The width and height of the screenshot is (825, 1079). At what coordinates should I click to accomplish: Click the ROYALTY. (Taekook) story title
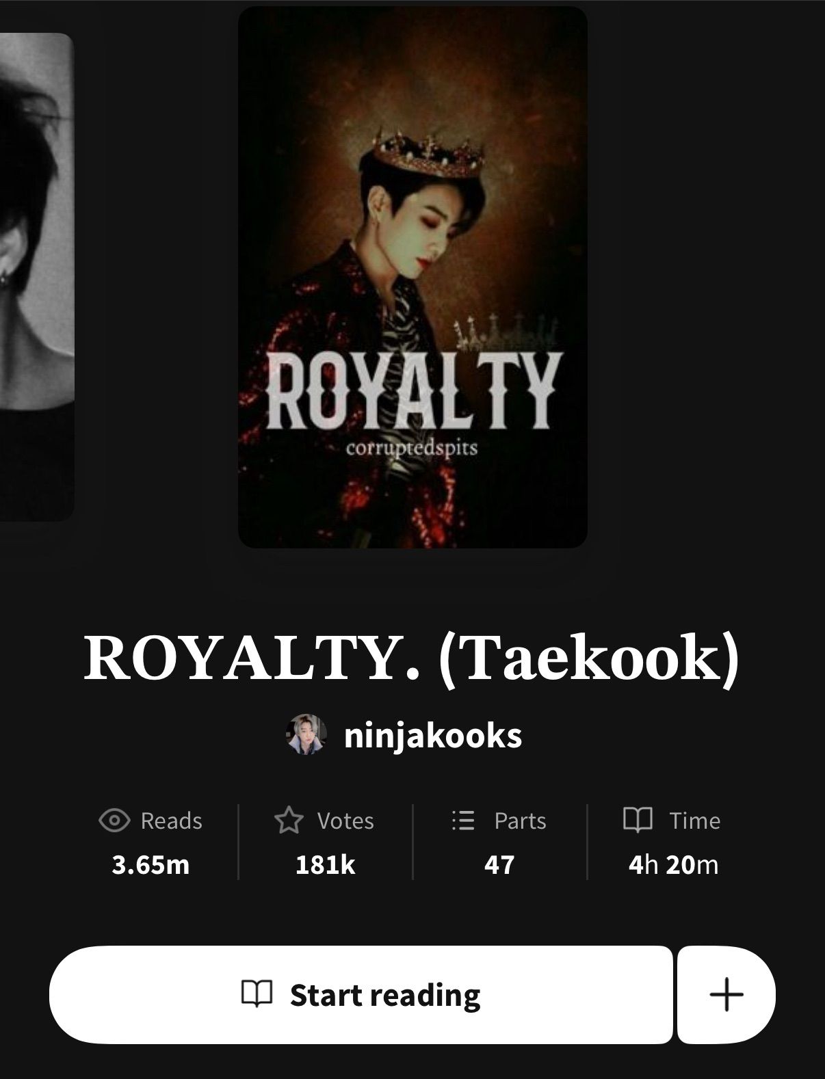tap(412, 657)
